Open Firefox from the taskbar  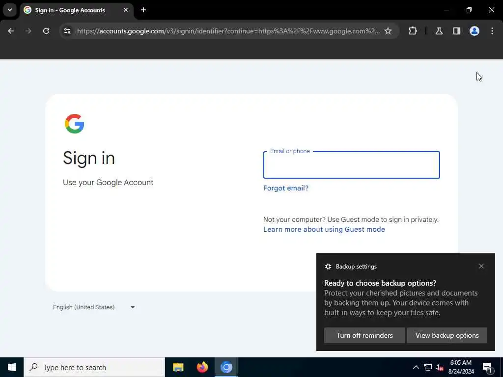click(202, 367)
